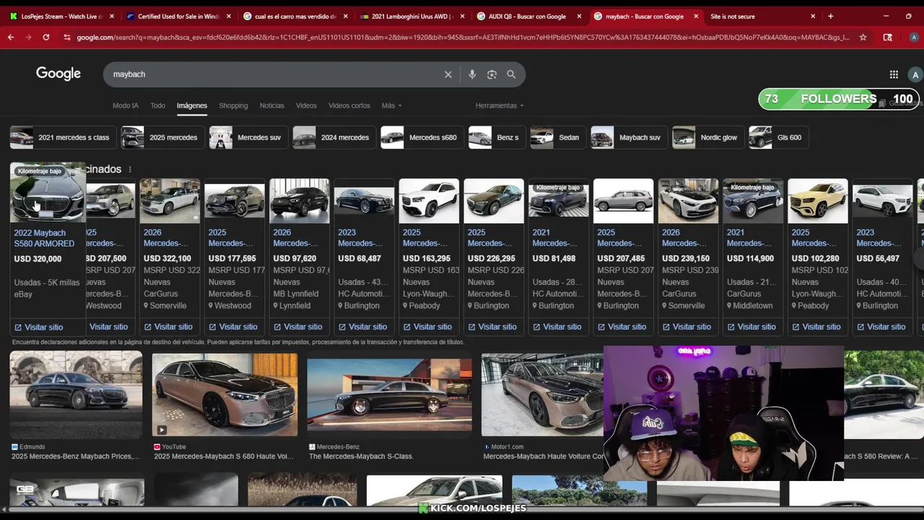This screenshot has width=924, height=520.
Task: Open the Modo IA search tab
Action: point(125,105)
